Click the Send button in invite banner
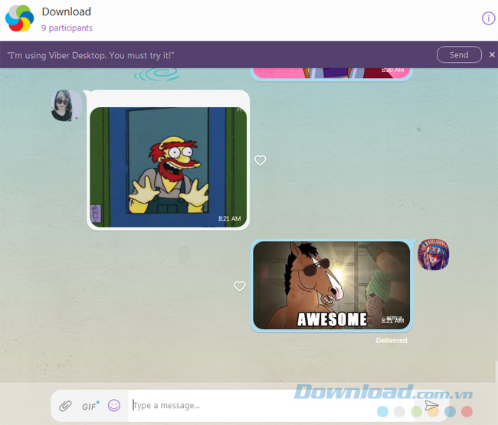The image size is (498, 425). (x=459, y=54)
